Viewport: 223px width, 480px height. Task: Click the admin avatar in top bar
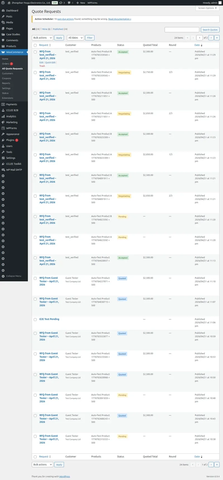220,3
